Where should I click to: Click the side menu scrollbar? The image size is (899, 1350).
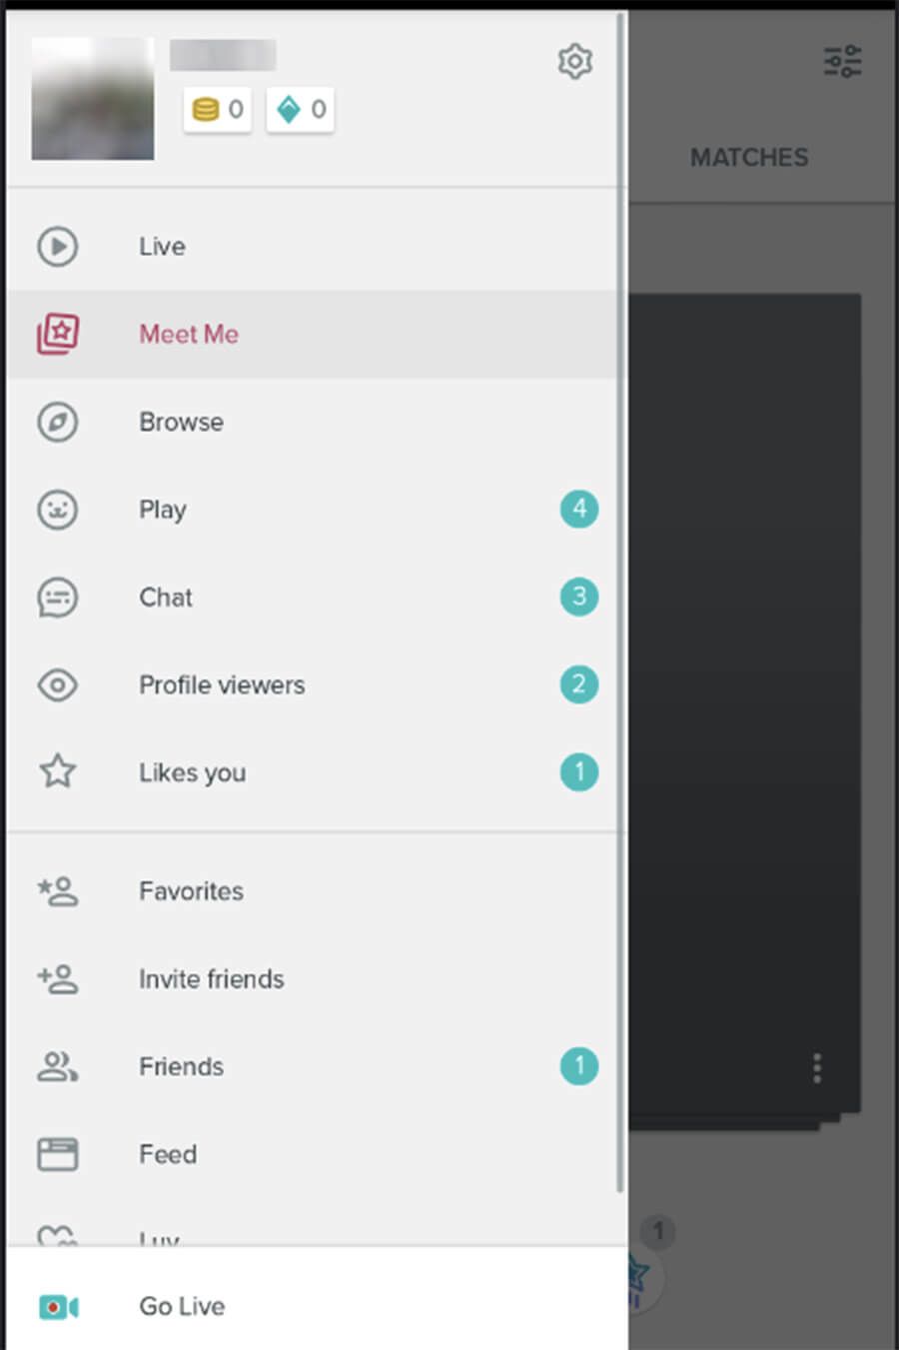[620, 600]
